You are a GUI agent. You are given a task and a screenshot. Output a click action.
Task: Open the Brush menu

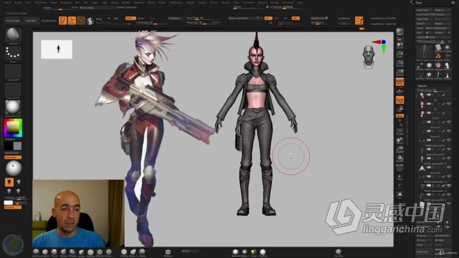[18, 2]
